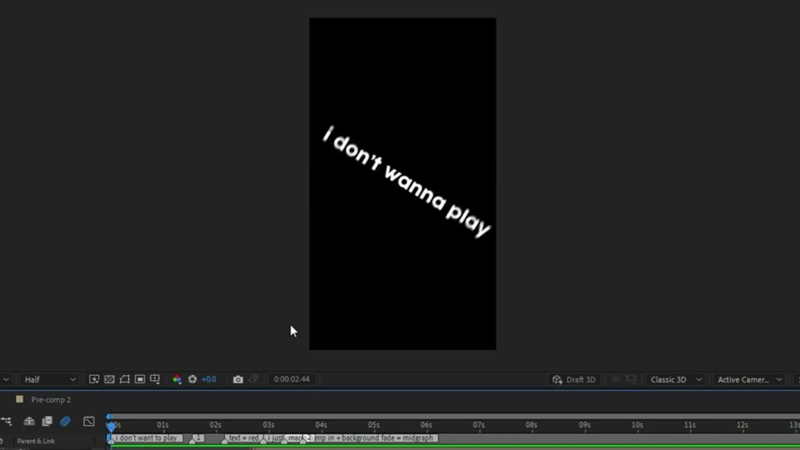Viewport: 800px width, 450px height.
Task: Toggle Fast Previews icon
Action: 95,380
